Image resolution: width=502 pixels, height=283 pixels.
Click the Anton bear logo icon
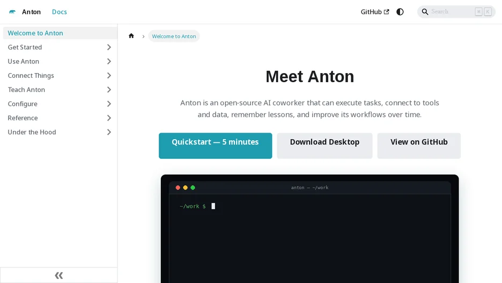coord(12,12)
